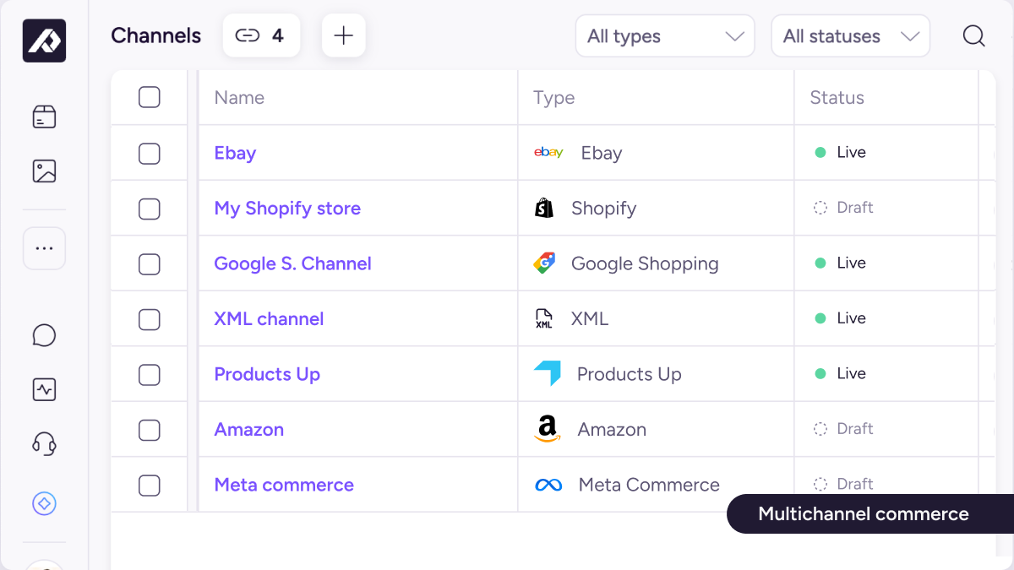Open the Meta commerce channel link
The width and height of the screenshot is (1014, 570).
click(284, 485)
